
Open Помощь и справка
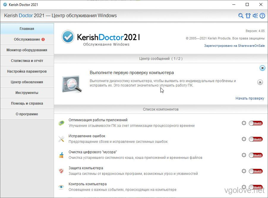tap(27, 103)
